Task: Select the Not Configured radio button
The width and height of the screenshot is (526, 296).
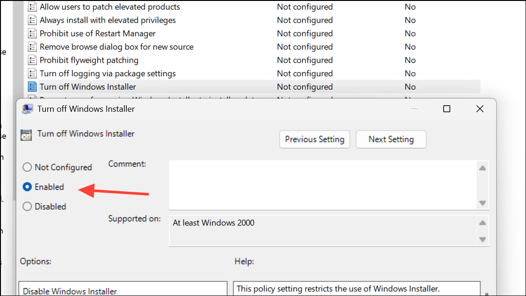Action: (x=27, y=167)
